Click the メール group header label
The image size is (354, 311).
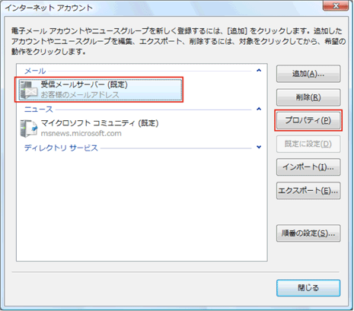35,71
